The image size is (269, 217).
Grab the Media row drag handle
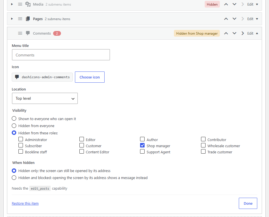pyautogui.click(x=20, y=4)
